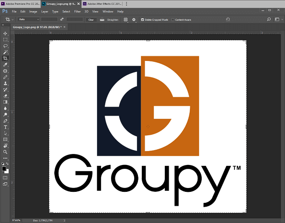The image size is (285, 223).
Task: Select the Lasso tool
Action: click(5, 46)
